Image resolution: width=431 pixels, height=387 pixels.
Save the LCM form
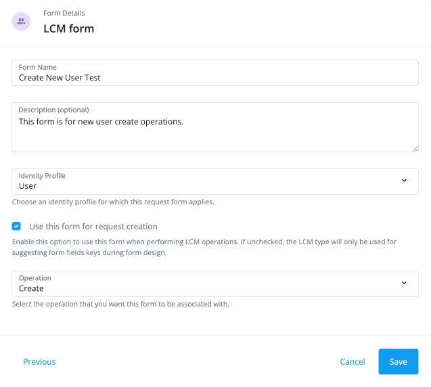pos(398,361)
